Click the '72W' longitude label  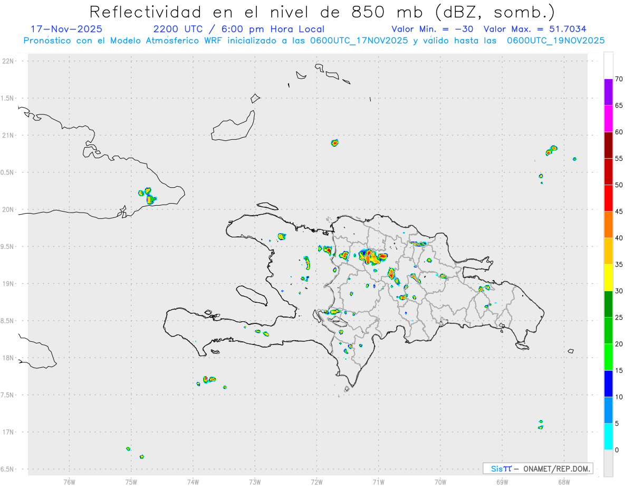click(x=316, y=482)
